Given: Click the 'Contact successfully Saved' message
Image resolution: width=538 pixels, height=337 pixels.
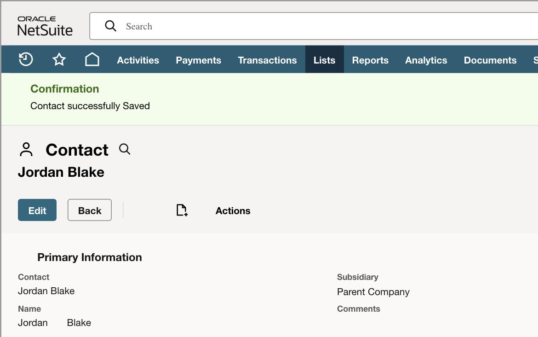Looking at the screenshot, I should coord(90,106).
